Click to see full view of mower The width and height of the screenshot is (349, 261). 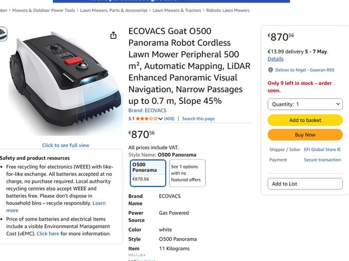66,145
